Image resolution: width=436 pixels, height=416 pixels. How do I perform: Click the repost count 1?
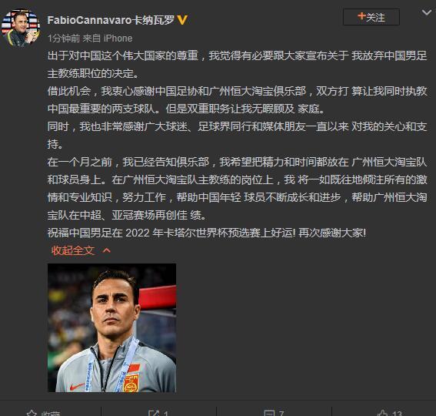(x=166, y=414)
